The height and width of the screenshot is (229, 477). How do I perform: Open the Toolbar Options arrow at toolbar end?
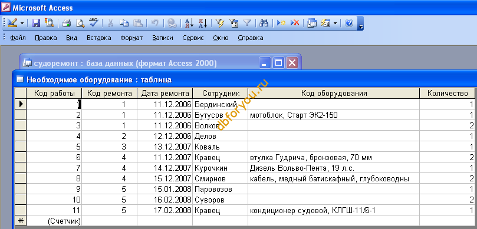point(360,24)
